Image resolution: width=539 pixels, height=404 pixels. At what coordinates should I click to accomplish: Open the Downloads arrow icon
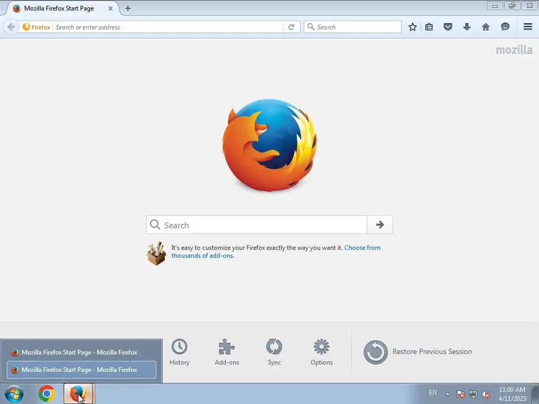pos(466,27)
